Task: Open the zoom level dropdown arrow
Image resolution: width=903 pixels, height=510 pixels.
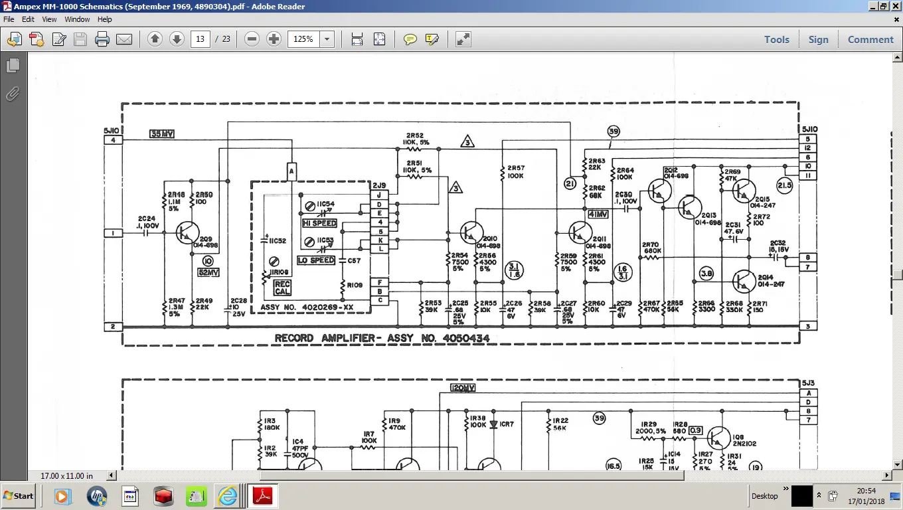Action: [x=327, y=40]
